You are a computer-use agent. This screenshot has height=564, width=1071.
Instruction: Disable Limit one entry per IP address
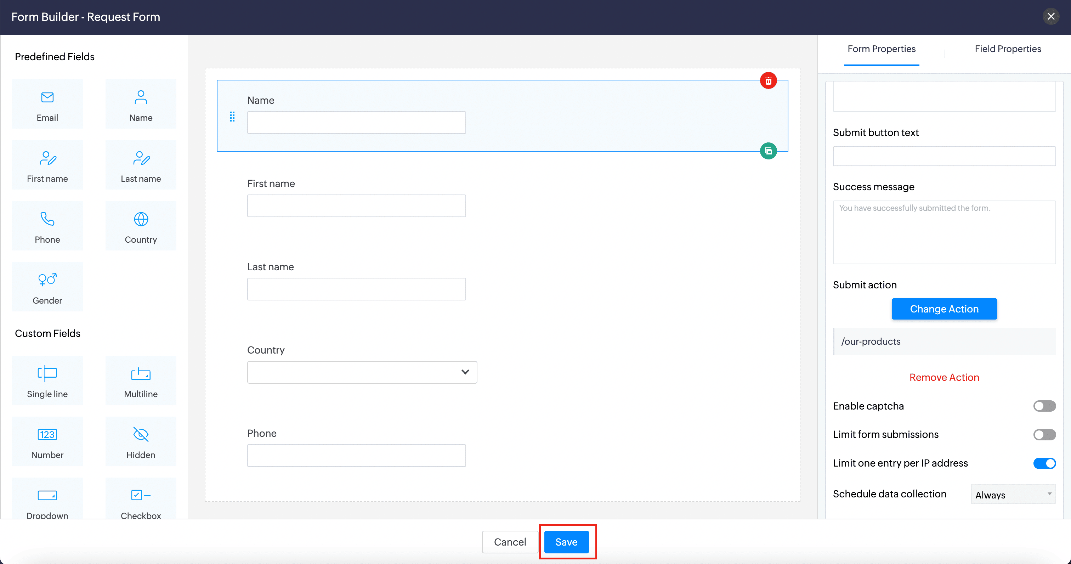click(x=1044, y=463)
